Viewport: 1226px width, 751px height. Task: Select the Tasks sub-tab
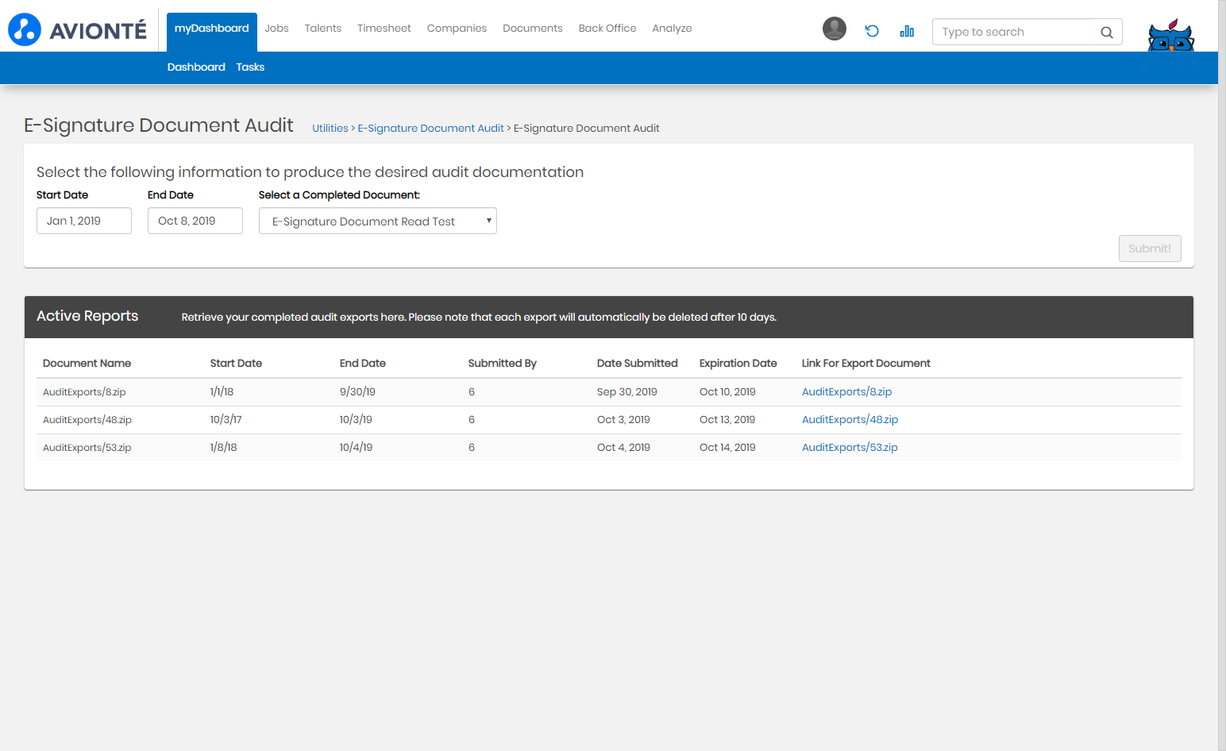click(x=250, y=67)
